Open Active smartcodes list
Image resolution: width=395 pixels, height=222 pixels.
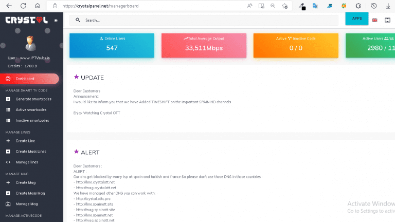(31, 110)
